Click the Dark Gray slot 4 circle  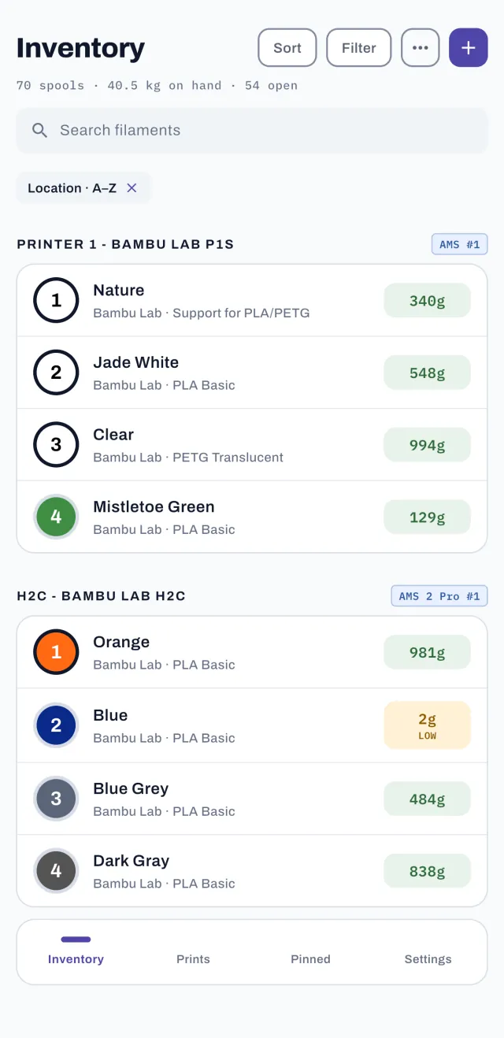pyautogui.click(x=56, y=871)
